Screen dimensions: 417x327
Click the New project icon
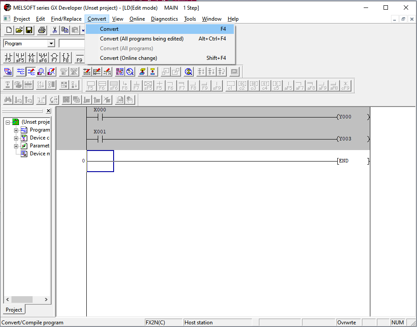[x=9, y=30]
